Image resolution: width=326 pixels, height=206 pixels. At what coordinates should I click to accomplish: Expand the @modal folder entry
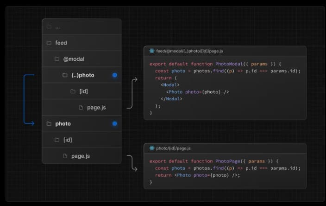click(81, 59)
